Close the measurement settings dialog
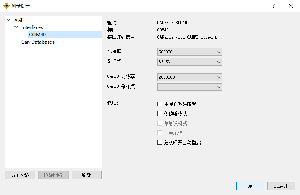 pos(291,6)
